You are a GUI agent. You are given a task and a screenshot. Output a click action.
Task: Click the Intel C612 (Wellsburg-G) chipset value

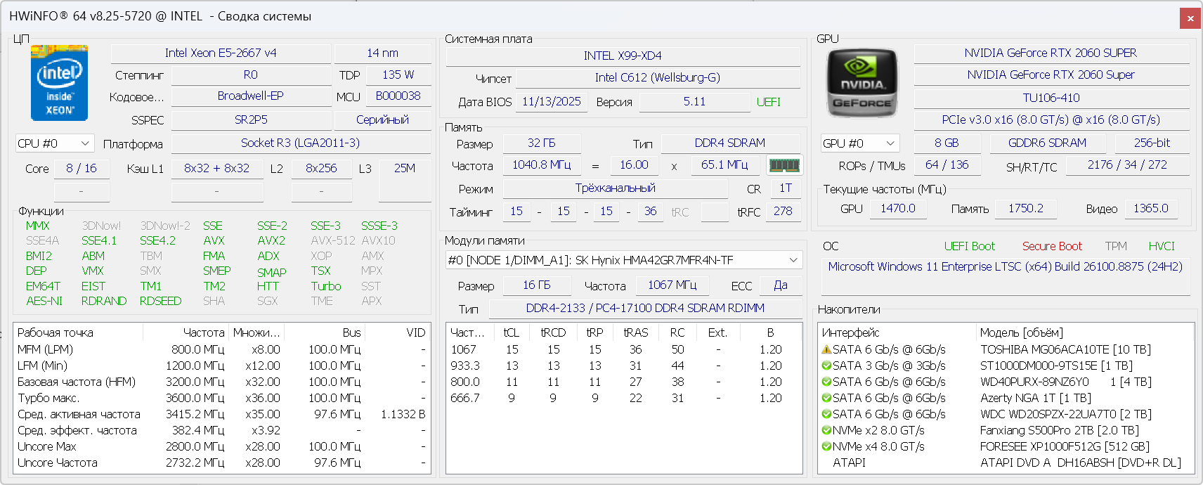tap(658, 77)
